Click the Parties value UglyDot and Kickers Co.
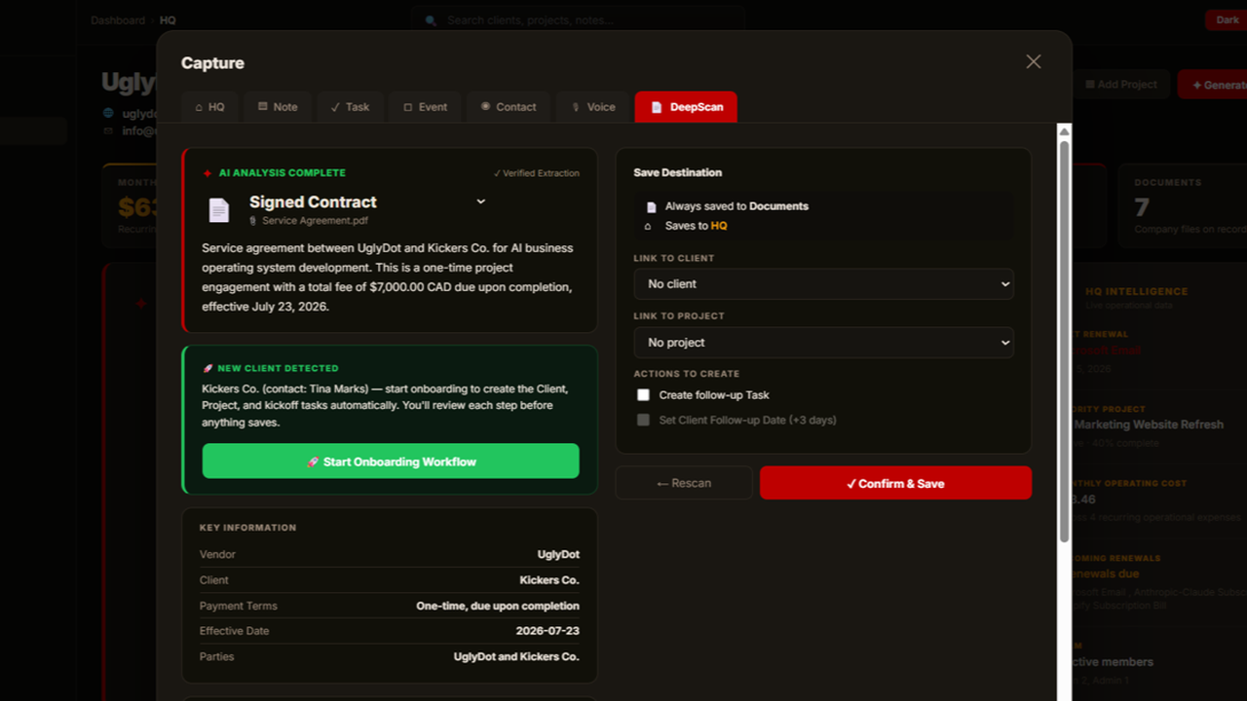The image size is (1247, 701). [516, 656]
